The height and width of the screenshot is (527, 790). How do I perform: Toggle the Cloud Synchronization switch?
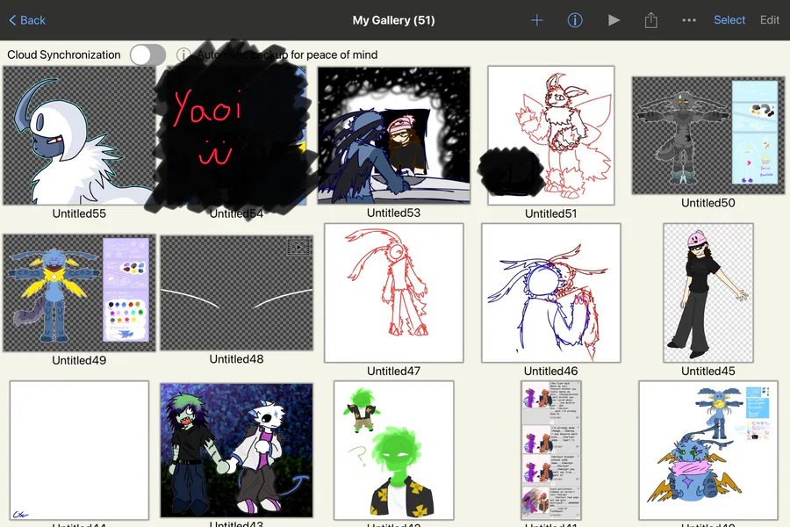tap(147, 54)
